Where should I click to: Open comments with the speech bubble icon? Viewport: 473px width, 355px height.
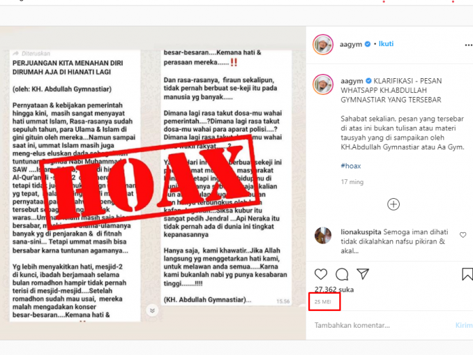pos(342,274)
